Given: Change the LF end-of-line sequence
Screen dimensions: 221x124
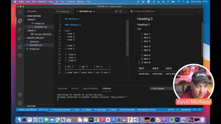Looking at the screenshot, I should 177,110.
